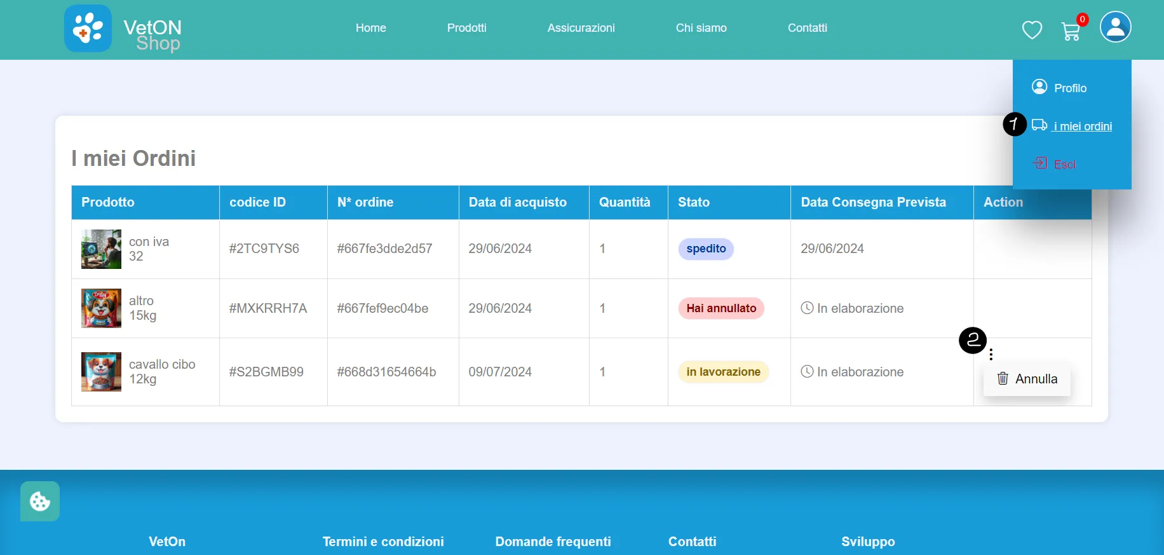Open Contatti in the top navigation
The height and width of the screenshot is (555, 1164).
pos(808,28)
